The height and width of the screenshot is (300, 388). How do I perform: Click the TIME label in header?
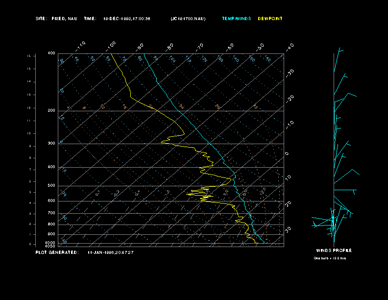coord(90,19)
